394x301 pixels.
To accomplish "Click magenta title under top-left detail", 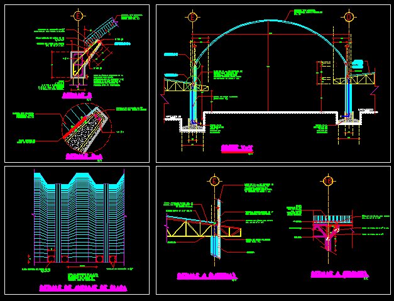I will point(77,96).
